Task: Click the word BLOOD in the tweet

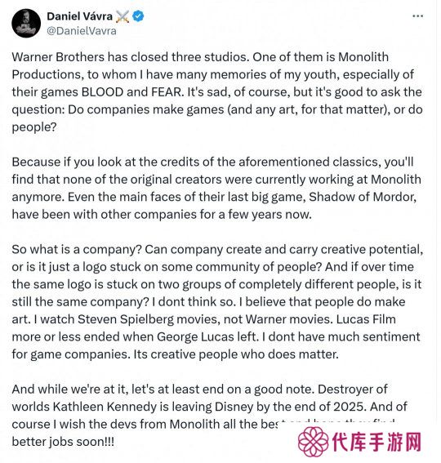Action: 102,91
